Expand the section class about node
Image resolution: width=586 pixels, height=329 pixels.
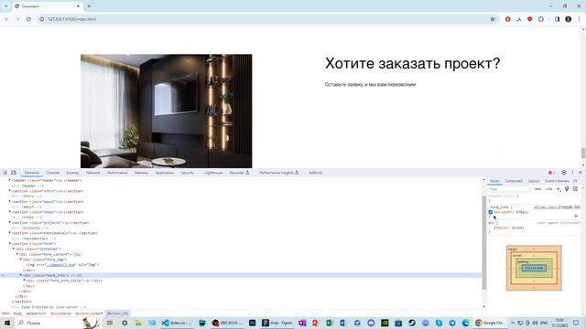click(x=10, y=201)
